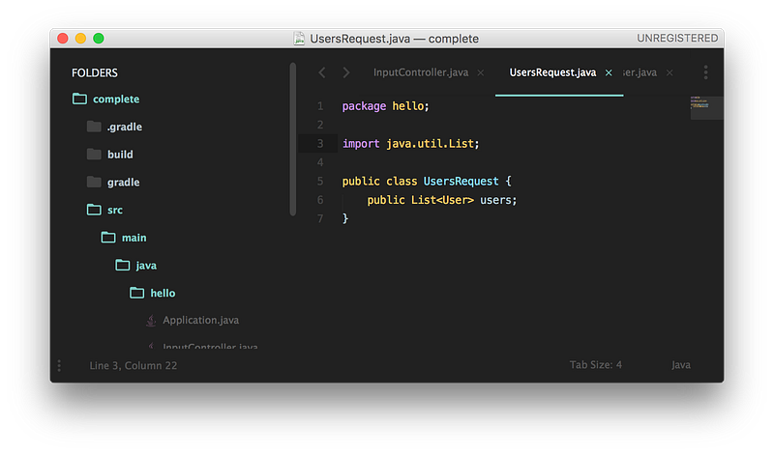Switch to the truncated ser.java tab
The height and width of the screenshot is (454, 774).
point(640,72)
